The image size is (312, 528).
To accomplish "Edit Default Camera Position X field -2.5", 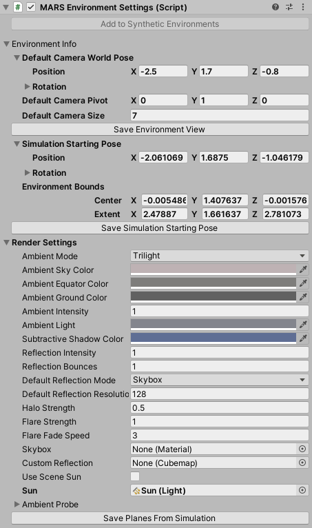I will click(x=163, y=72).
